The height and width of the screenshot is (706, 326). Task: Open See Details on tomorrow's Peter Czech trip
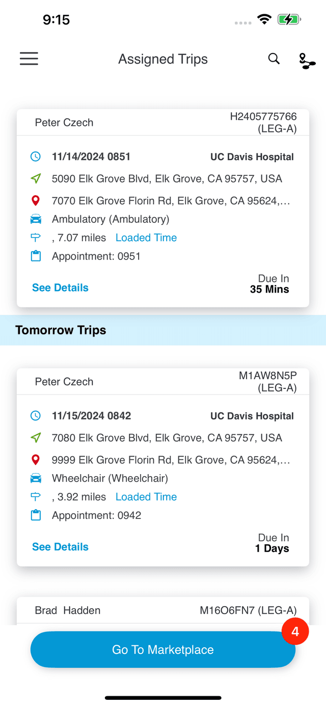pos(60,546)
